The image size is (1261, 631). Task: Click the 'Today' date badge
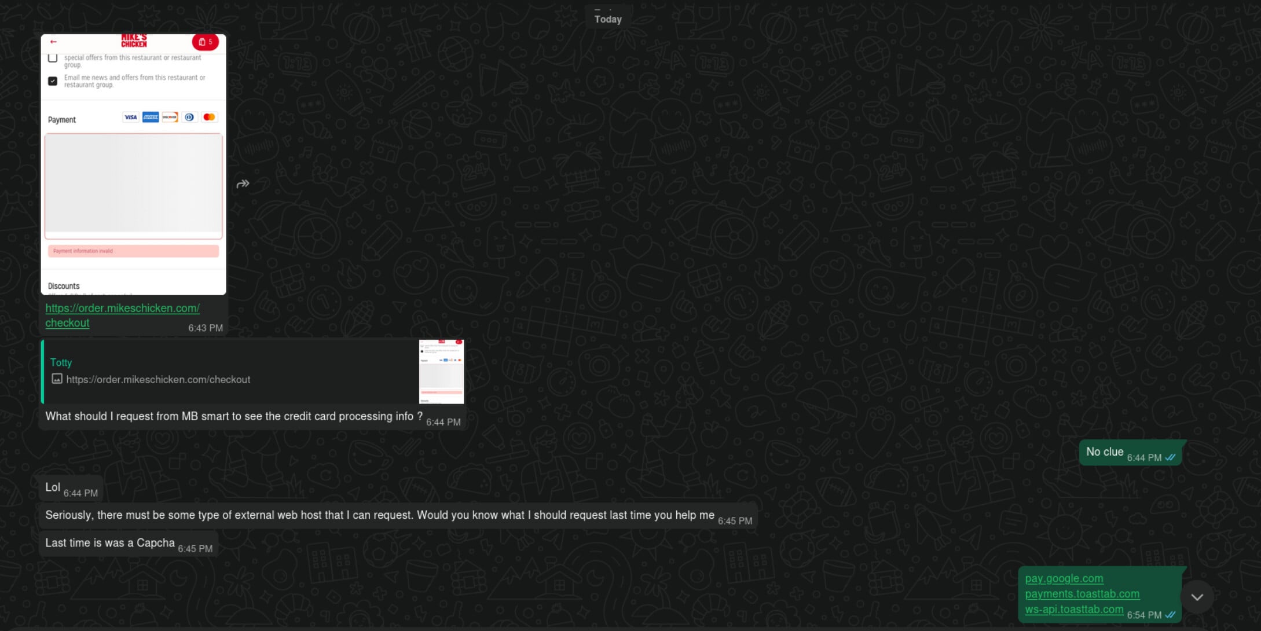coord(608,19)
